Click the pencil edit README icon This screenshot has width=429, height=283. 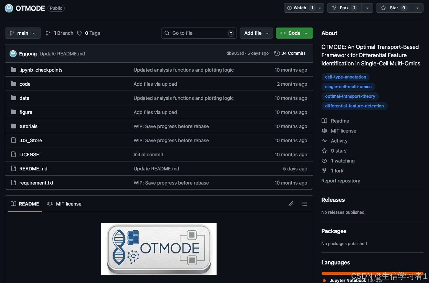click(291, 204)
